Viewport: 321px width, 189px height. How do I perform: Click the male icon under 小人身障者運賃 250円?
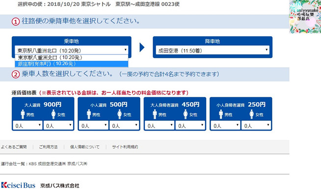point(221,114)
